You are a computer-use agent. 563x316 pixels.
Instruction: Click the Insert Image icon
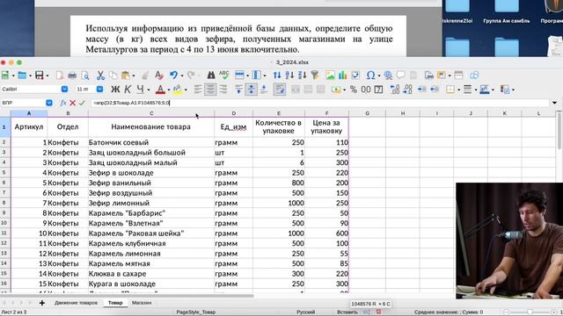click(x=330, y=75)
